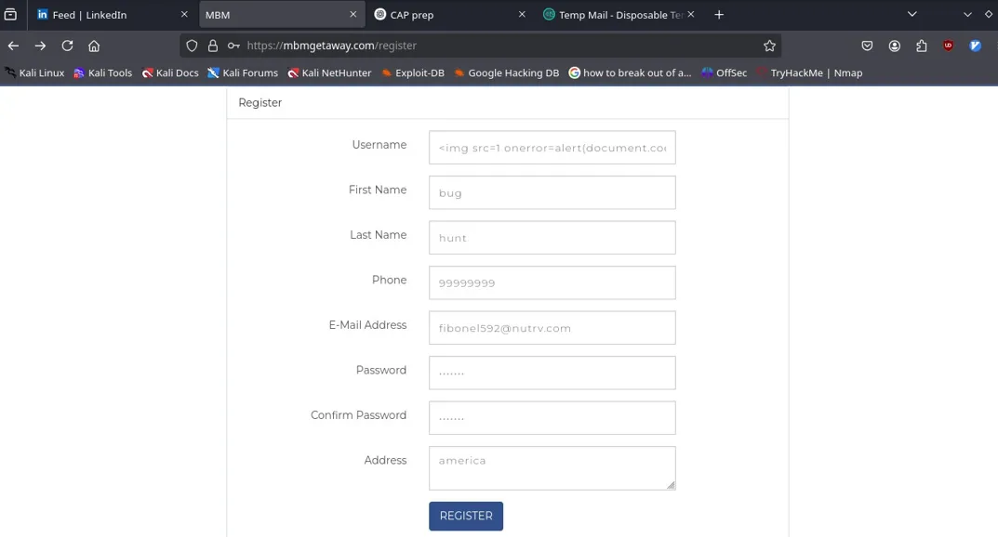Click into the Username input field
The width and height of the screenshot is (998, 537).
pyautogui.click(x=552, y=148)
